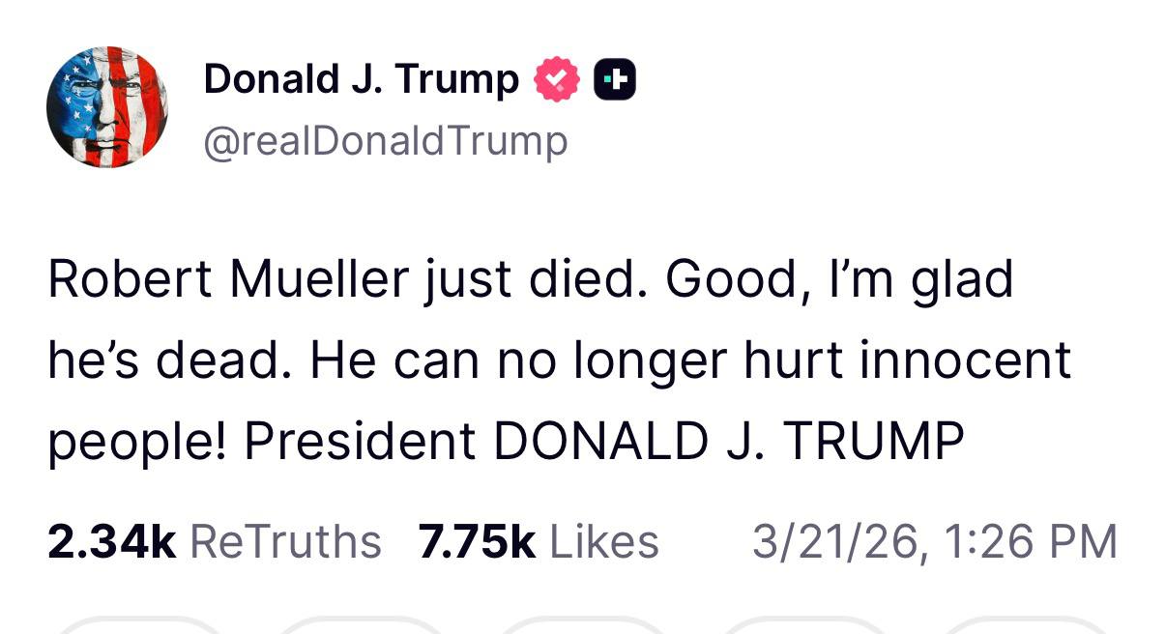Open the 3/21/26, 1:26 PM timestamp
Screen dimensions: 1166x634
934,541
